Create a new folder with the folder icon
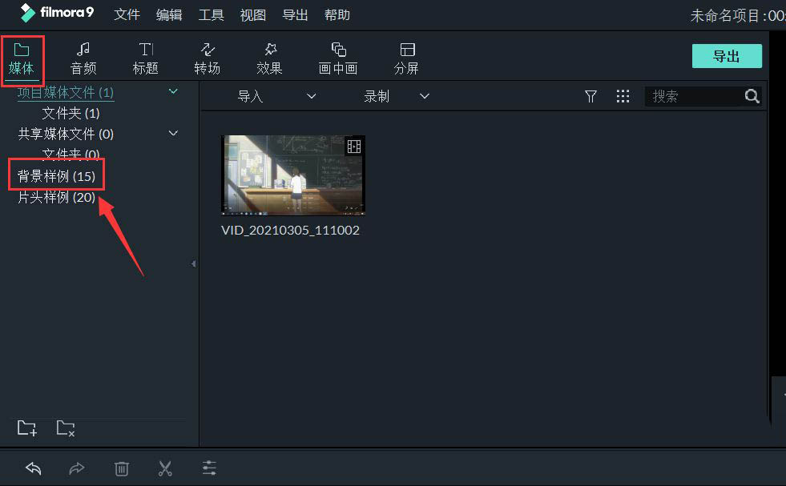Image resolution: width=786 pixels, height=486 pixels. [x=26, y=429]
